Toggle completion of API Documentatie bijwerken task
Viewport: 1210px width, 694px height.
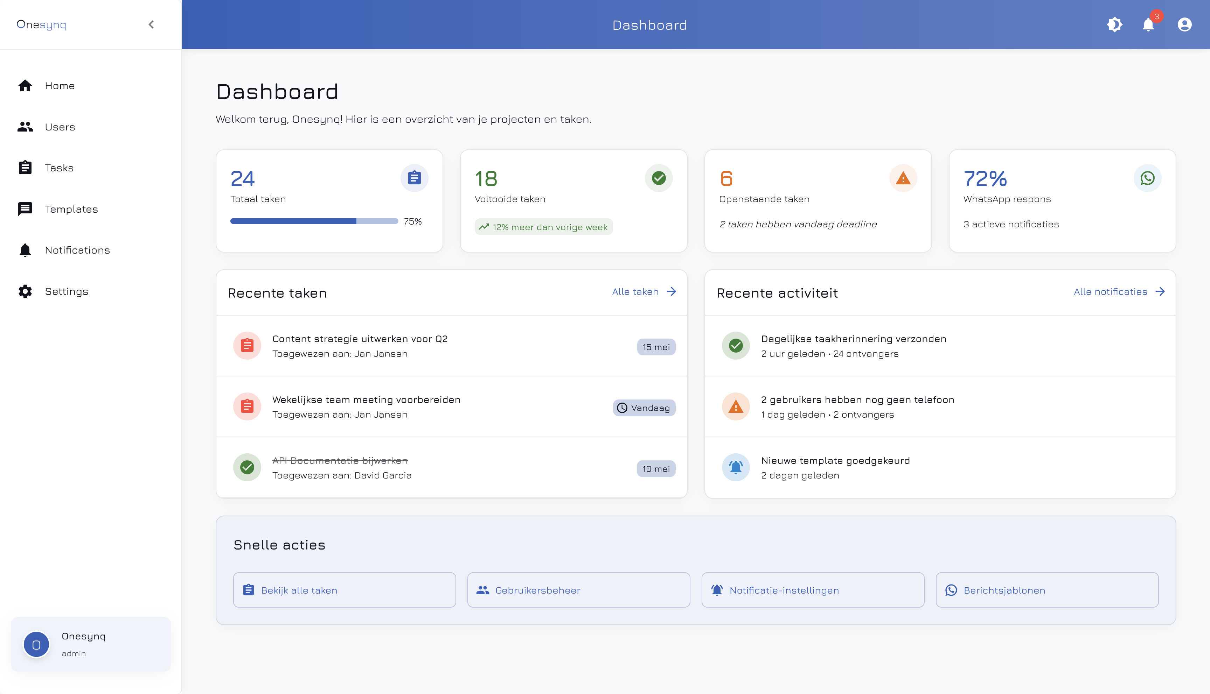pyautogui.click(x=246, y=467)
